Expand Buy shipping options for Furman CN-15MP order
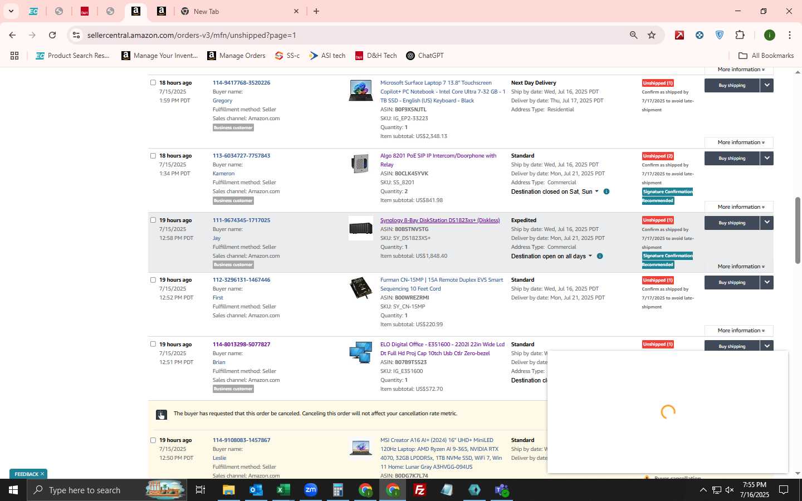 tap(767, 282)
